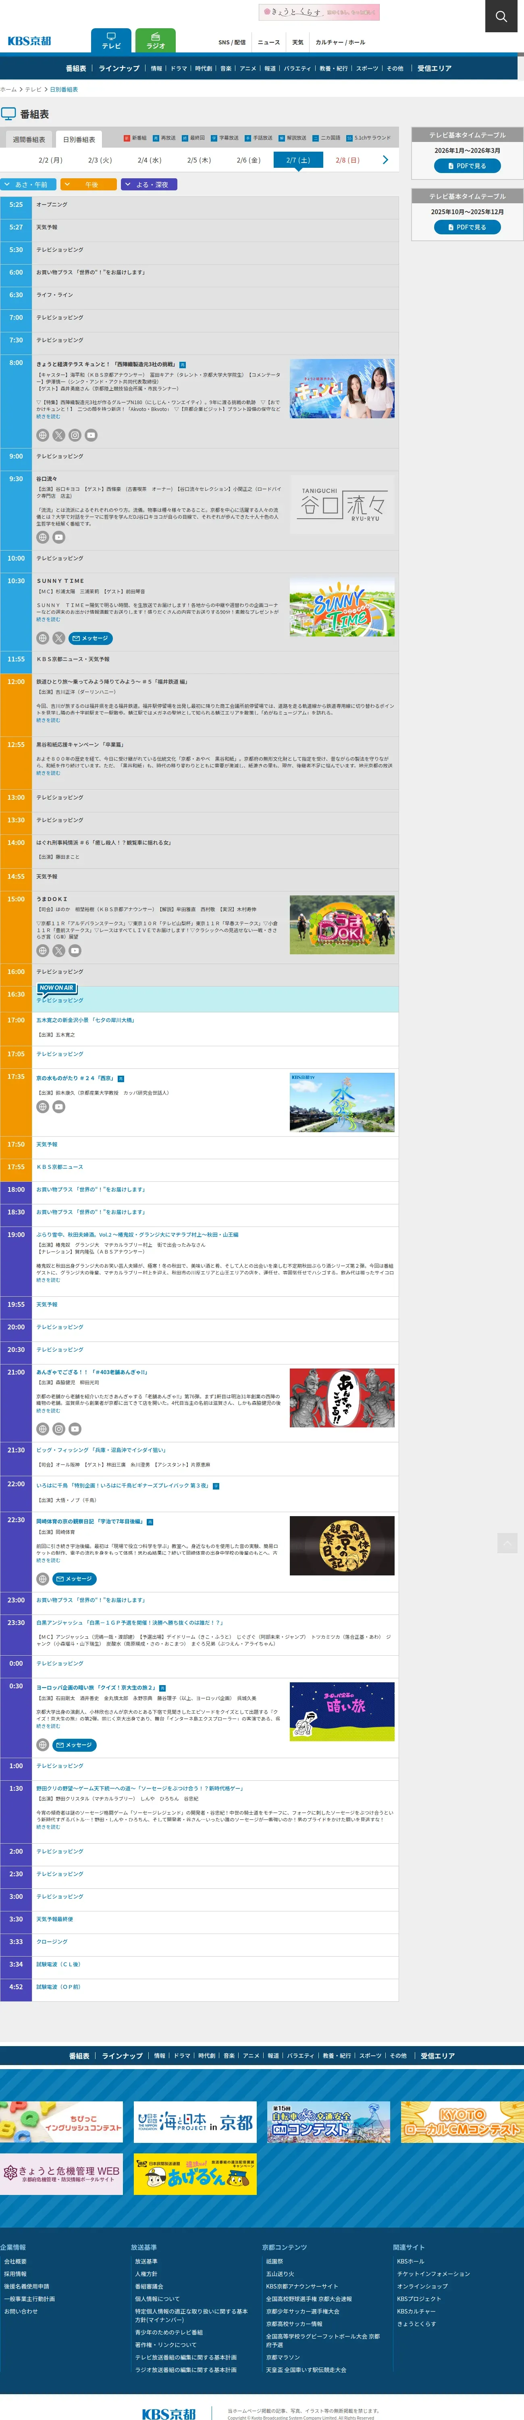Open PDFで見る for 2026年1月〜3月 timetable
Image resolution: width=524 pixels, height=2420 pixels.
point(467,166)
